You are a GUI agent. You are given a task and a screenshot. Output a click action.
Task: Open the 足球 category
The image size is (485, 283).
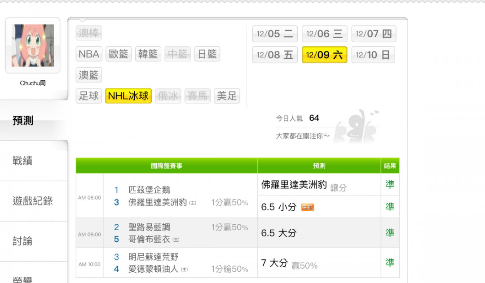tap(89, 96)
